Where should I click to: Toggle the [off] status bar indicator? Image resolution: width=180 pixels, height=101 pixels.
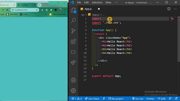pos(161,98)
